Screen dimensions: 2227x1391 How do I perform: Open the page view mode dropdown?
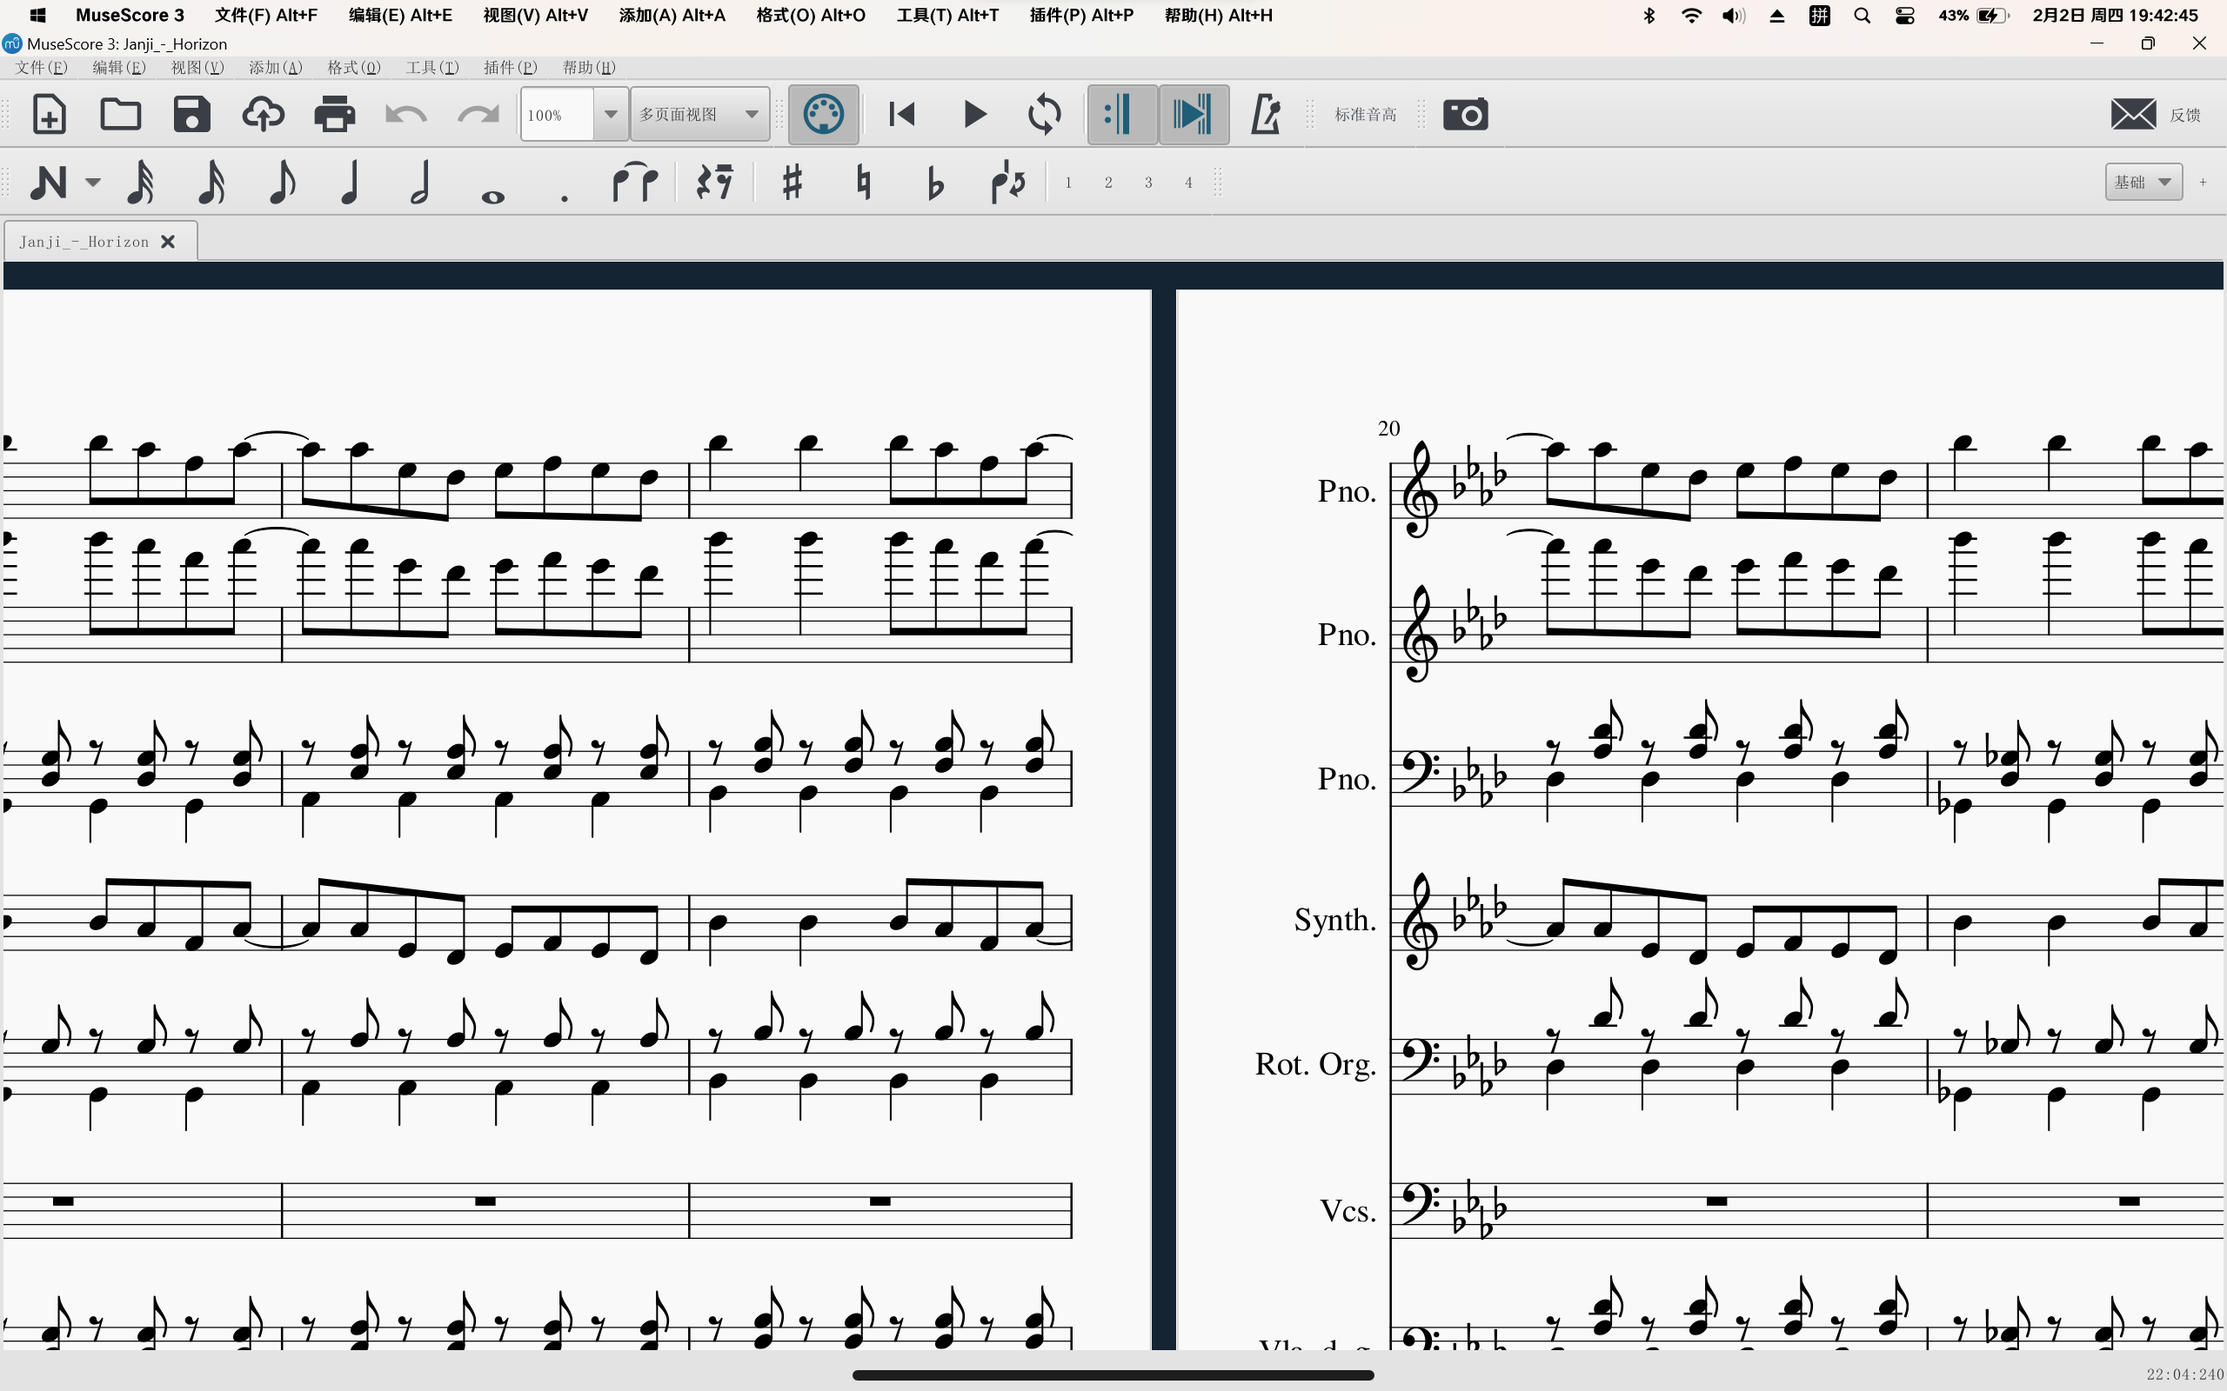click(699, 115)
